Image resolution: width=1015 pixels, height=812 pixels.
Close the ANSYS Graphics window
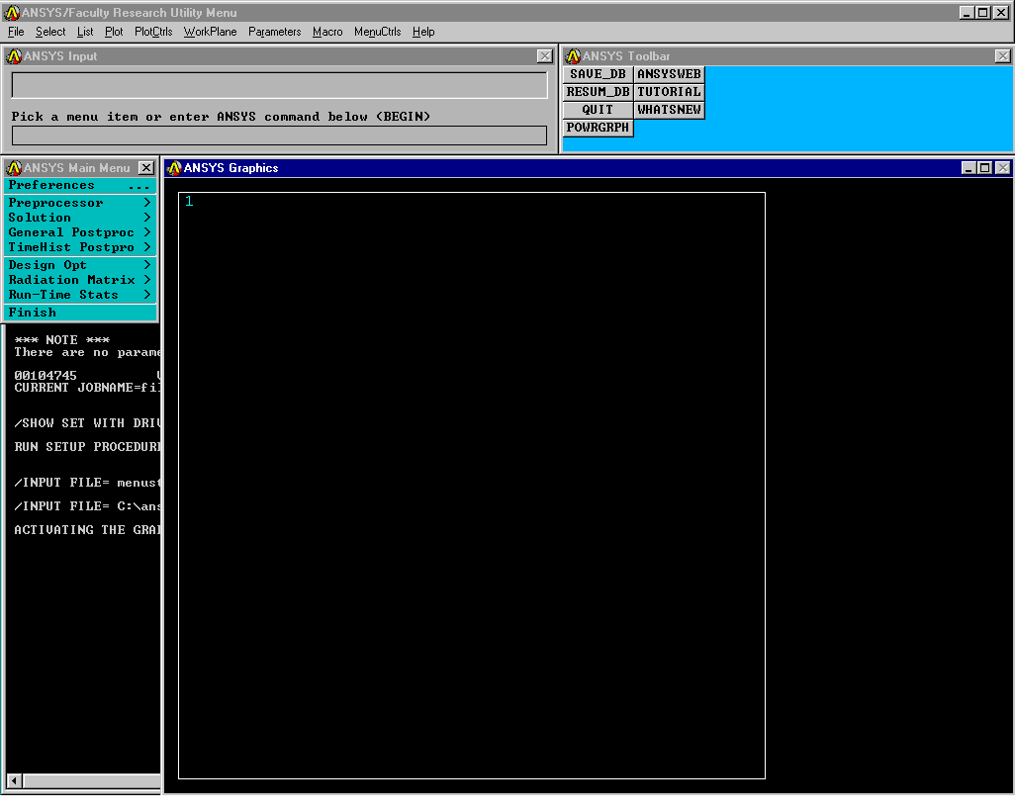click(x=1003, y=168)
